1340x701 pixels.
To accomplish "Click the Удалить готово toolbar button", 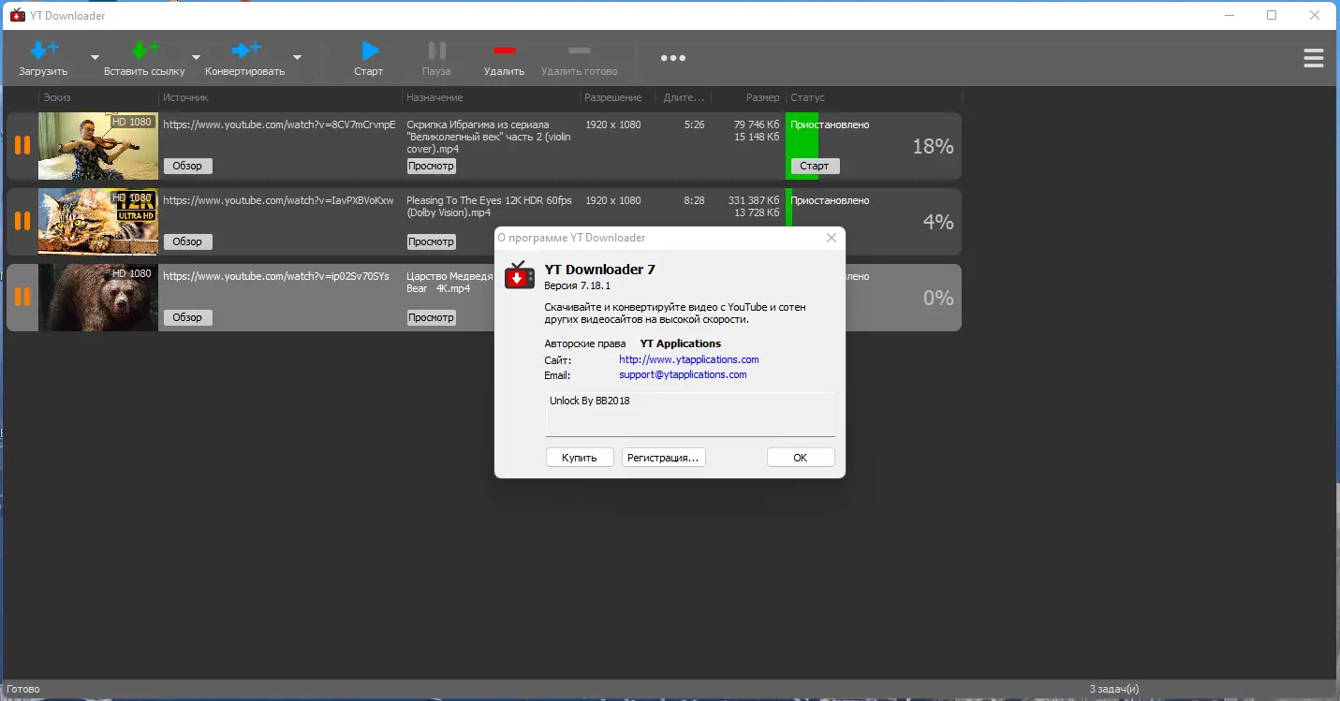I will (x=580, y=59).
